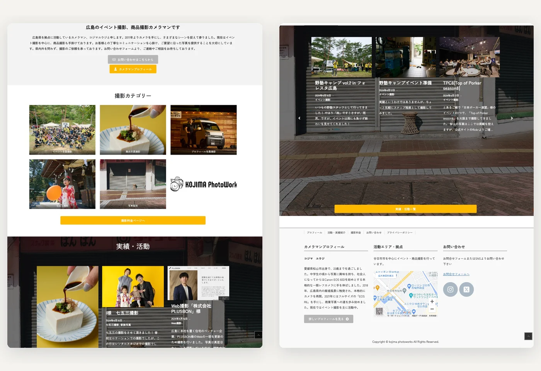This screenshot has width=541, height=371.
Task: Open the プロフィール写真撮影 van thumbnail
Action: click(204, 130)
